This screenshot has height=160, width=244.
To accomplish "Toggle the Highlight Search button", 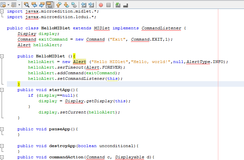I will pyautogui.click(x=50, y=5).
